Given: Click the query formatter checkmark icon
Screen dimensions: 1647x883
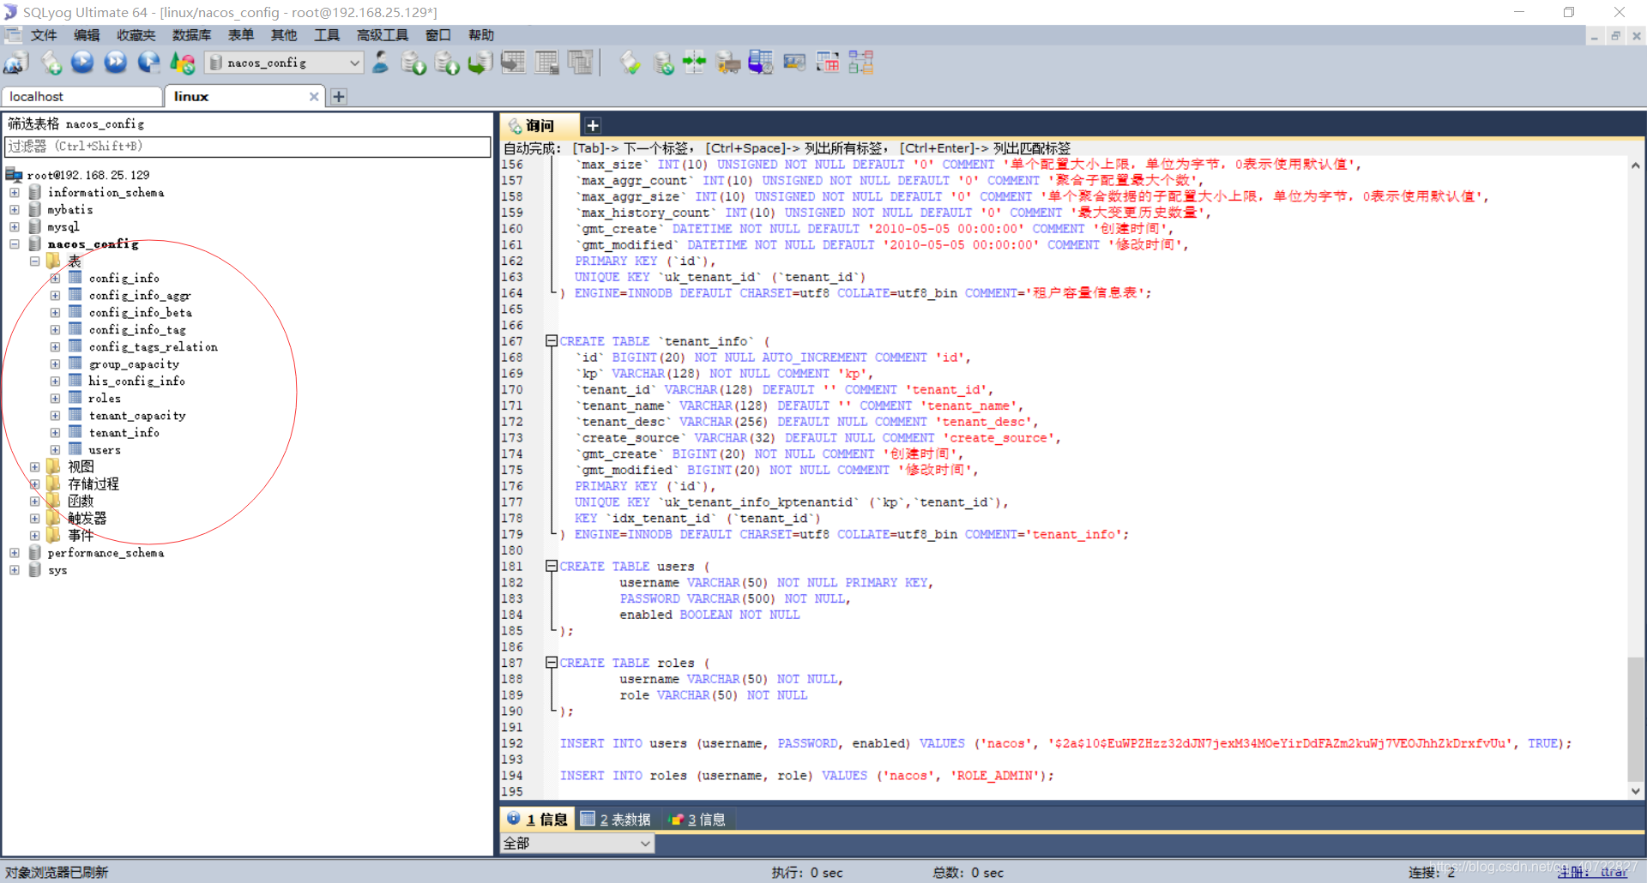Looking at the screenshot, I should pyautogui.click(x=630, y=63).
